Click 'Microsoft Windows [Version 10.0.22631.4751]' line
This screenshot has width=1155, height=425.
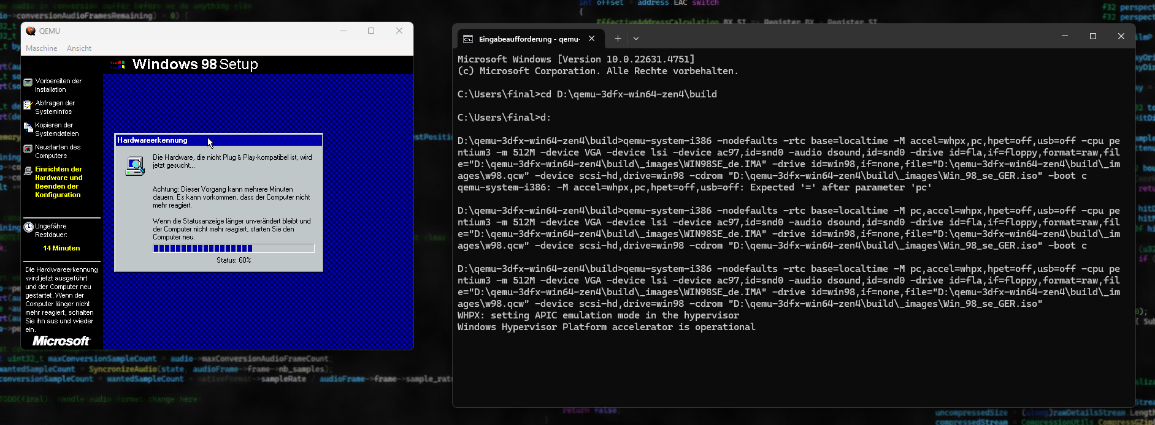(576, 59)
